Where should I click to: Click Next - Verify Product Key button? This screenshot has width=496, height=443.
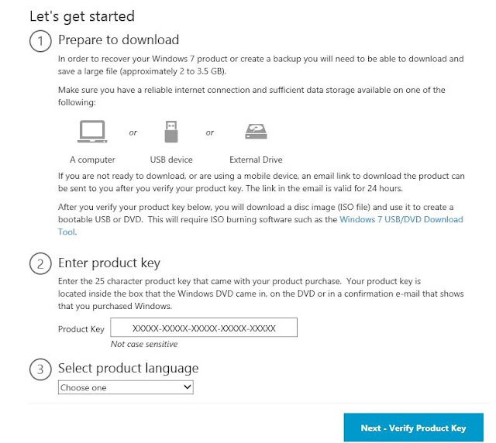tap(413, 428)
